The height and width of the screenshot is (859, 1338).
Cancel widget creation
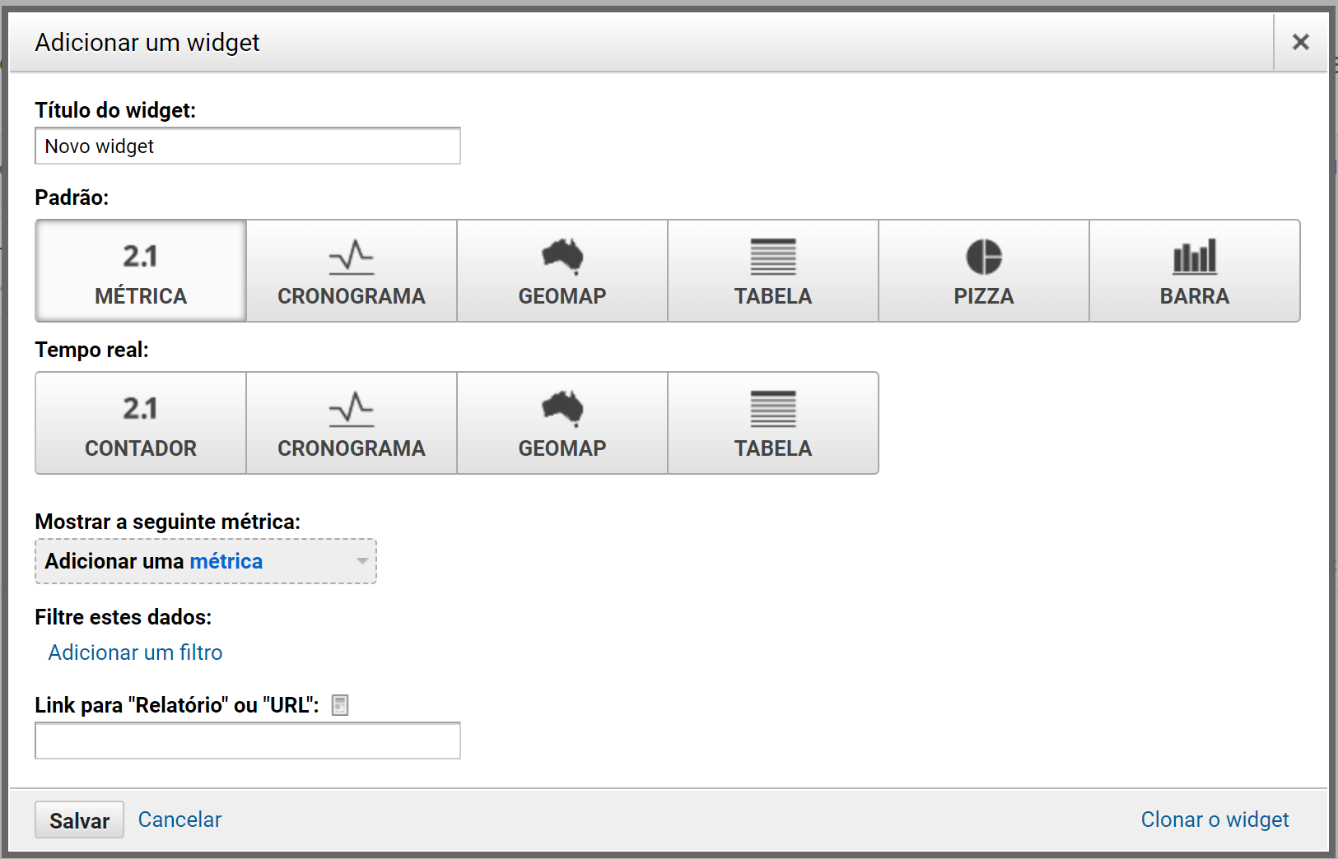[179, 820]
